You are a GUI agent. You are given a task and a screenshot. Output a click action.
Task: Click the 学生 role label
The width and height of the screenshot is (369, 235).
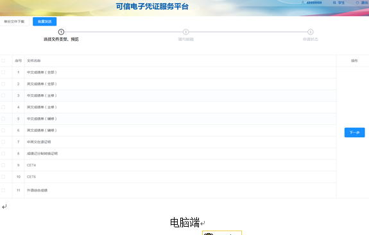point(341,3)
